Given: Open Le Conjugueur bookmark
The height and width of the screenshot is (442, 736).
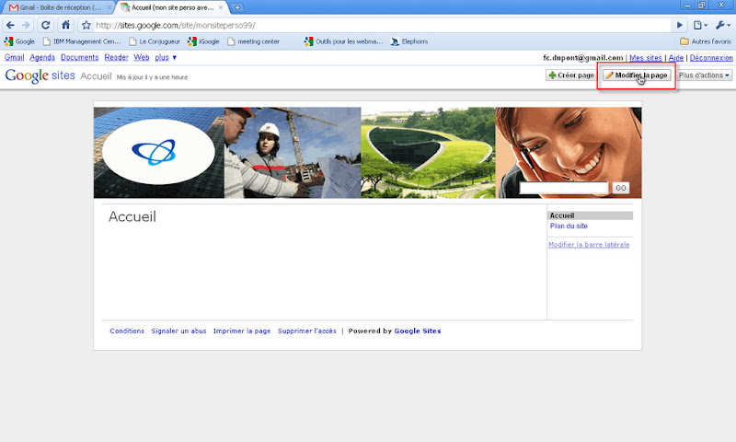Looking at the screenshot, I should tap(155, 41).
